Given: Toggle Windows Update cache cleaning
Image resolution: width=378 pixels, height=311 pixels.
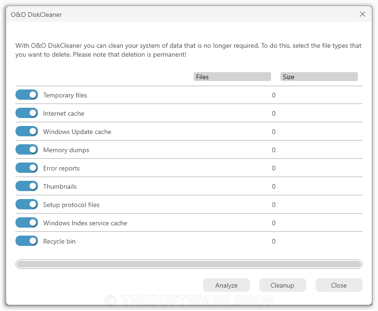Looking at the screenshot, I should 27,132.
